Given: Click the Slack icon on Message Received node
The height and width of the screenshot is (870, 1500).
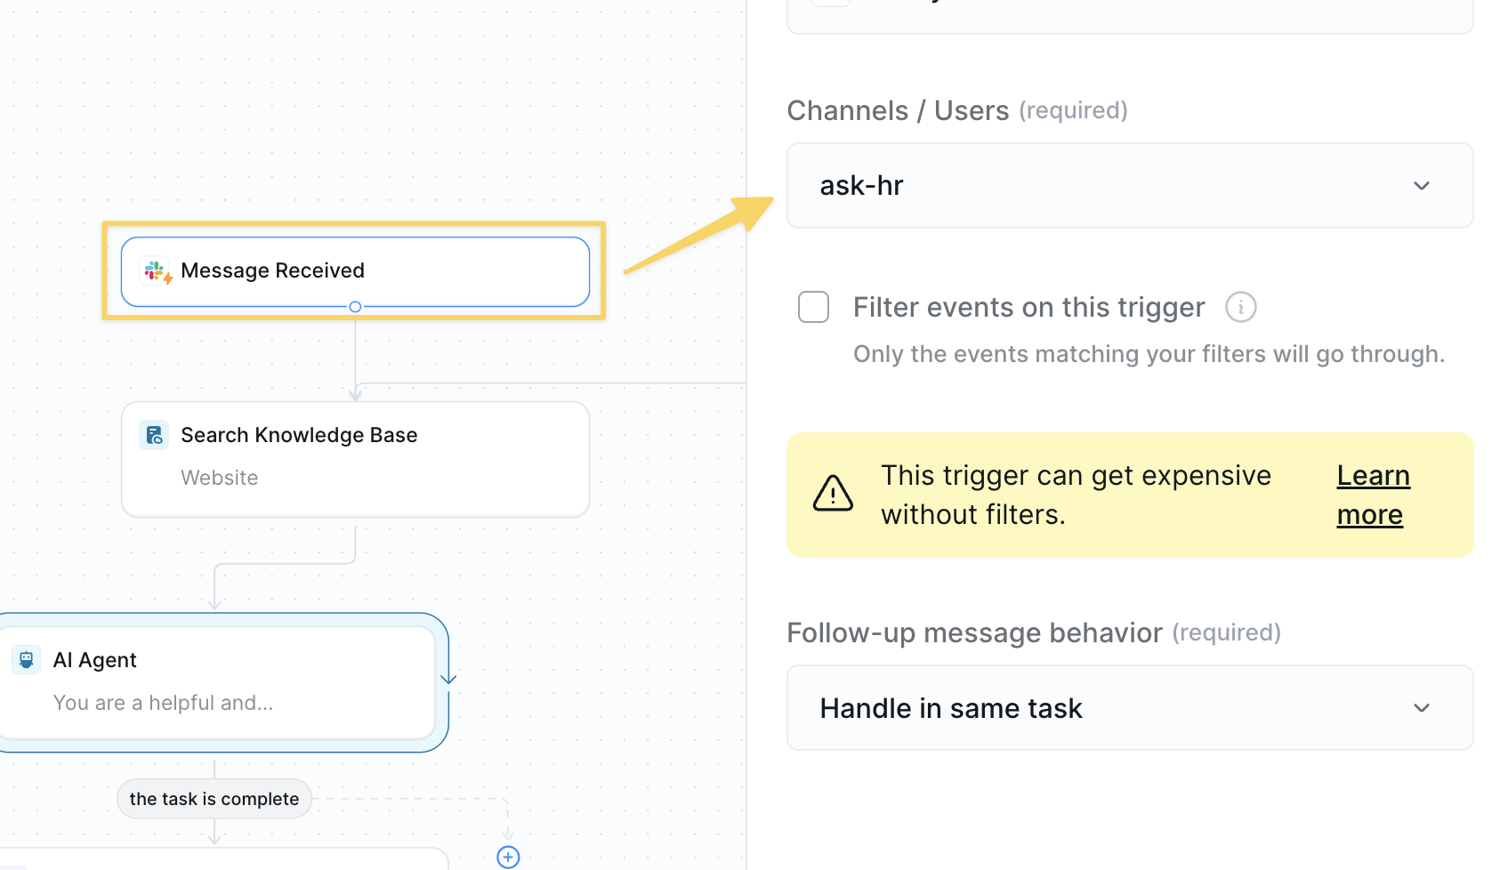Looking at the screenshot, I should coord(156,270).
